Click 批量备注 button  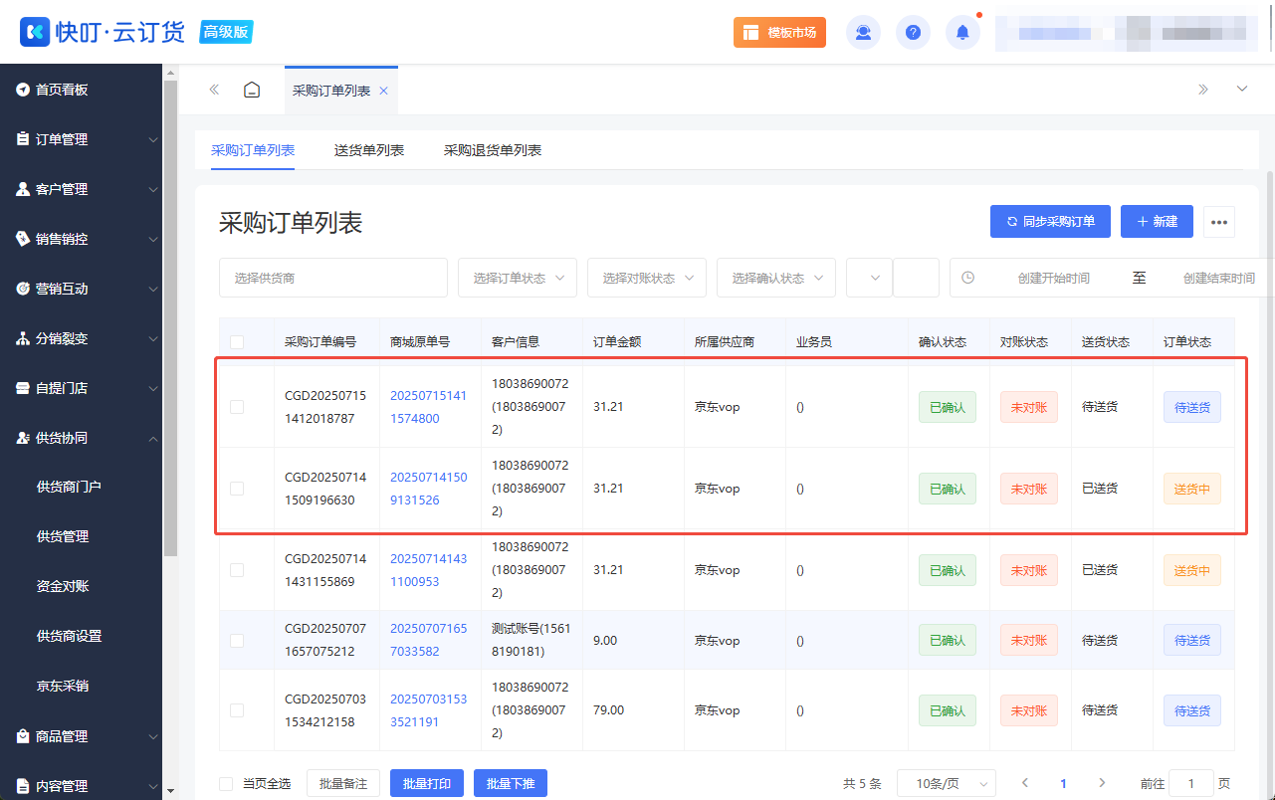(343, 784)
